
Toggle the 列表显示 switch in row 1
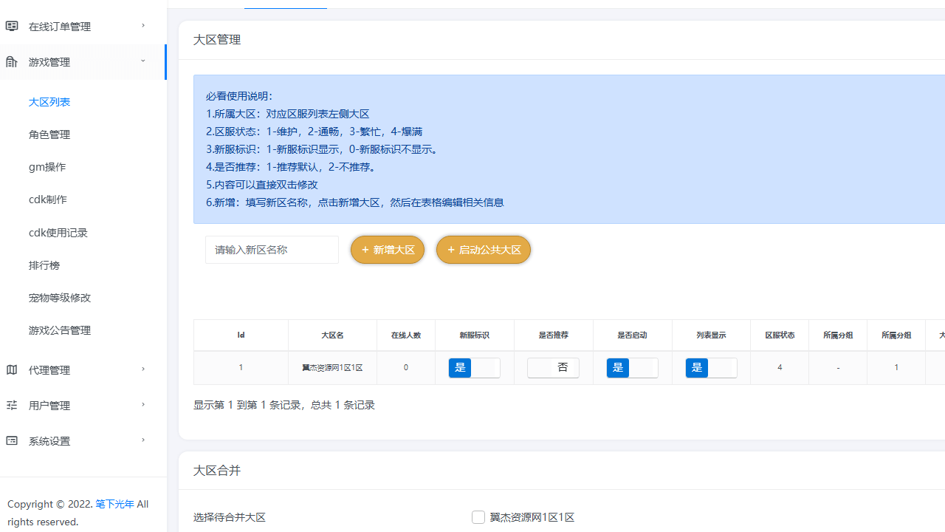[x=711, y=368]
